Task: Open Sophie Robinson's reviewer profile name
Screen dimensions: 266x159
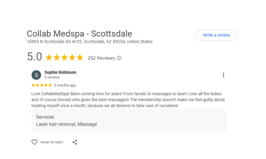Action: tap(60, 72)
